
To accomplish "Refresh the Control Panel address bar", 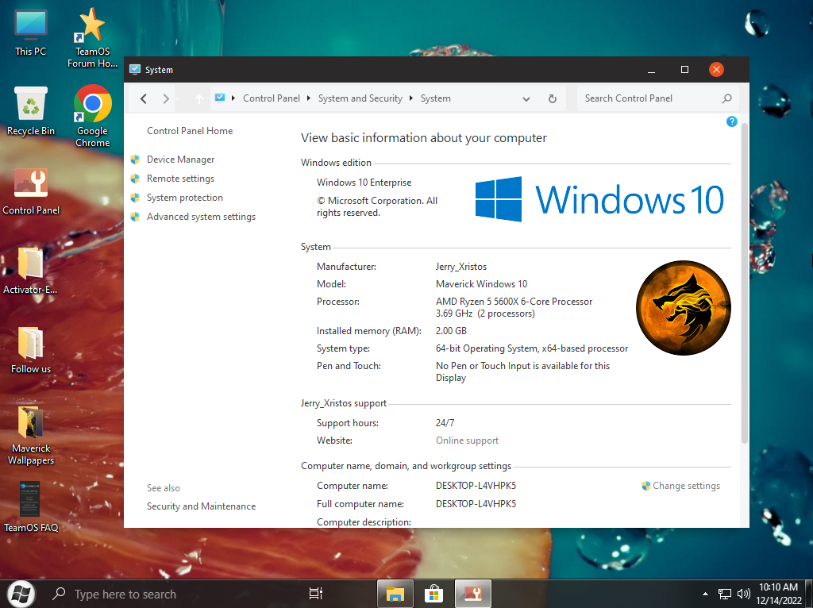I will (553, 98).
